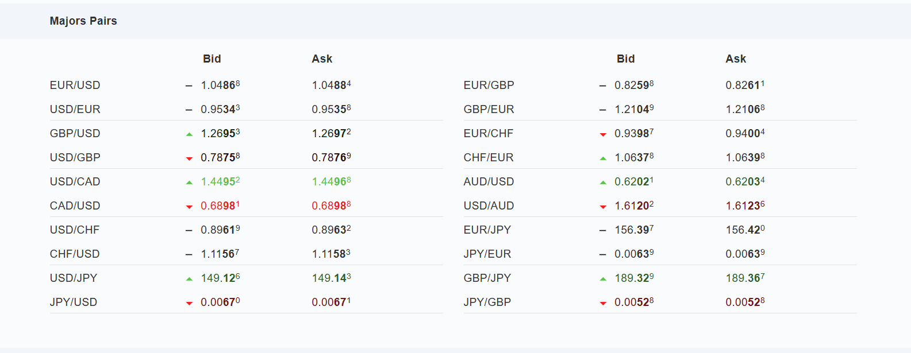Select the USD/CHF pair row

pos(74,230)
